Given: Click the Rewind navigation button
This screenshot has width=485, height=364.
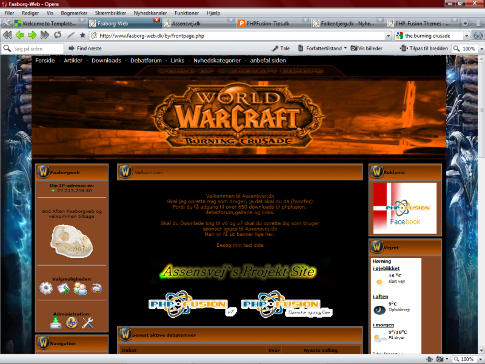Looking at the screenshot, I should point(7,35).
